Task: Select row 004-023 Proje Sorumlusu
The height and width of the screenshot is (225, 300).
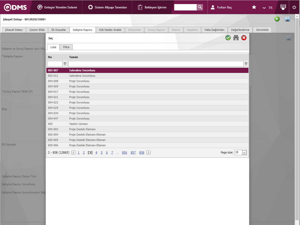Action: coord(147,102)
